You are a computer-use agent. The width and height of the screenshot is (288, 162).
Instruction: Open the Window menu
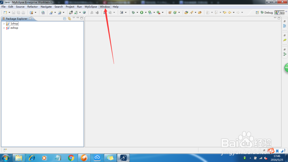point(105,7)
